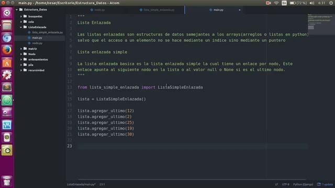Launch Firefox from the dock
This screenshot has height=188, width=335.
(7, 50)
